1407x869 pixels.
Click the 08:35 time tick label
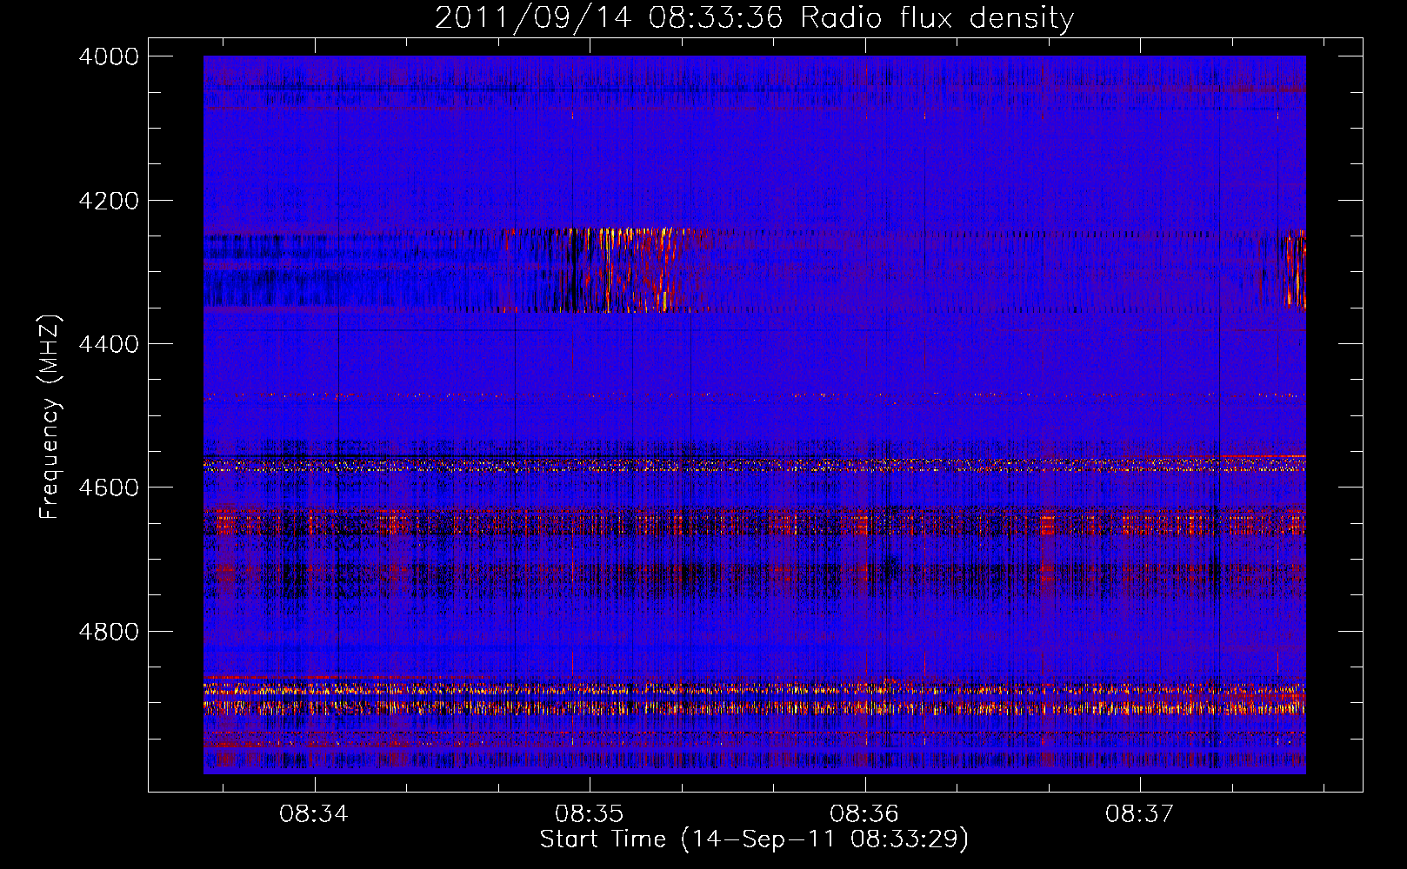coord(590,814)
